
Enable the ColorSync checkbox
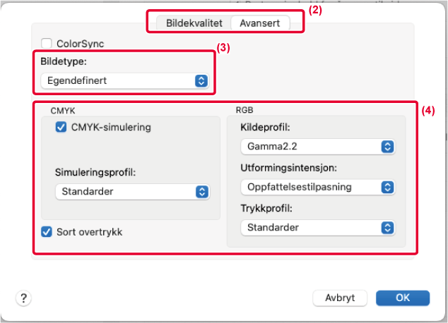[x=47, y=44]
